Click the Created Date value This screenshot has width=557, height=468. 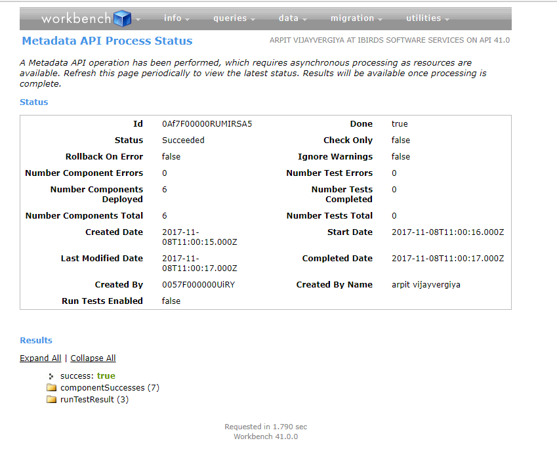(199, 237)
